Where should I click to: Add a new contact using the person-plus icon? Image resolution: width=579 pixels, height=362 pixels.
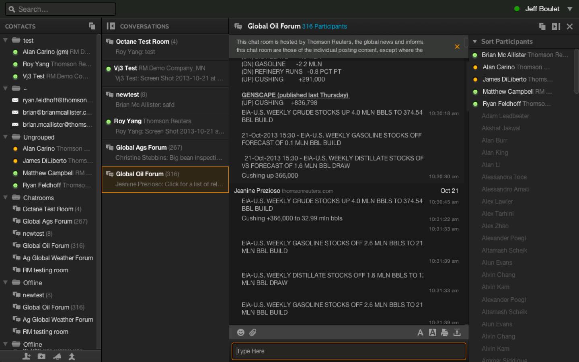point(27,356)
